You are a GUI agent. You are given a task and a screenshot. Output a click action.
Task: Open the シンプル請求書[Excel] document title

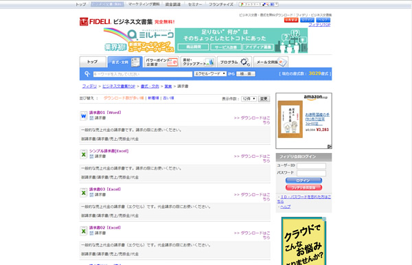108,151
